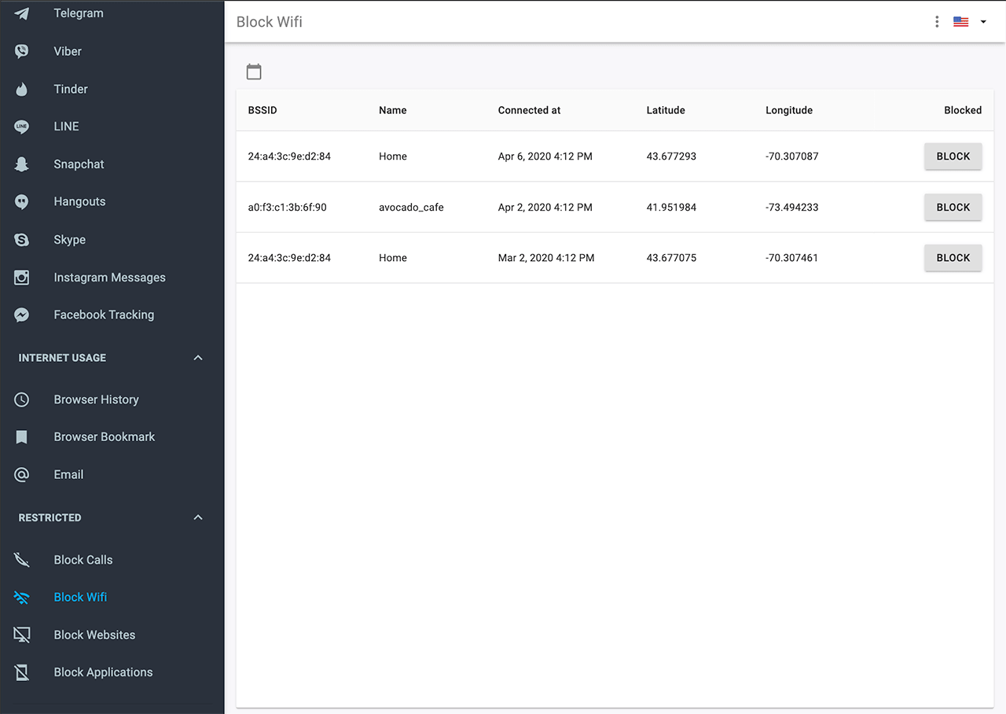Click the Tinder flame icon
Screen dimensions: 1006x714
coord(22,89)
